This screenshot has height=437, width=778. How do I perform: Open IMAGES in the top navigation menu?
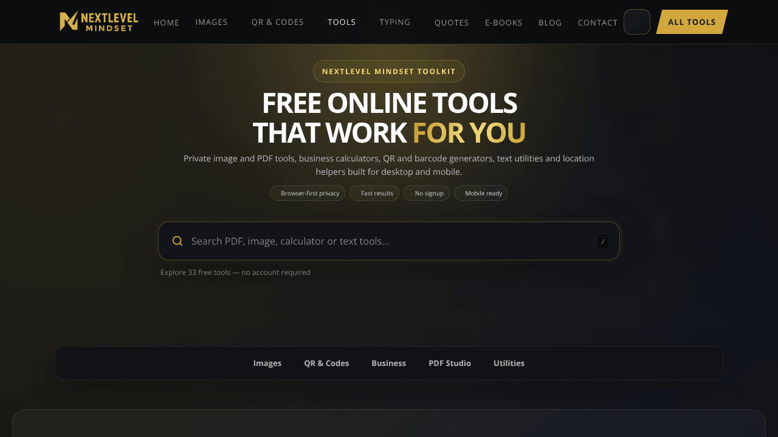click(212, 22)
